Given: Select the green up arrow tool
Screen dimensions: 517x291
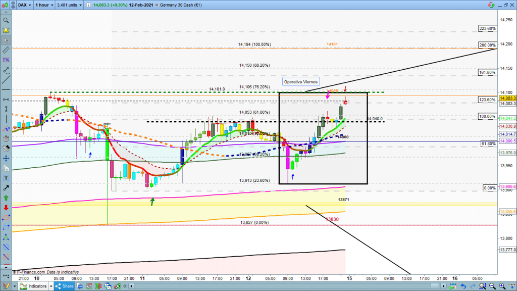Looking at the screenshot, I should tap(6, 198).
